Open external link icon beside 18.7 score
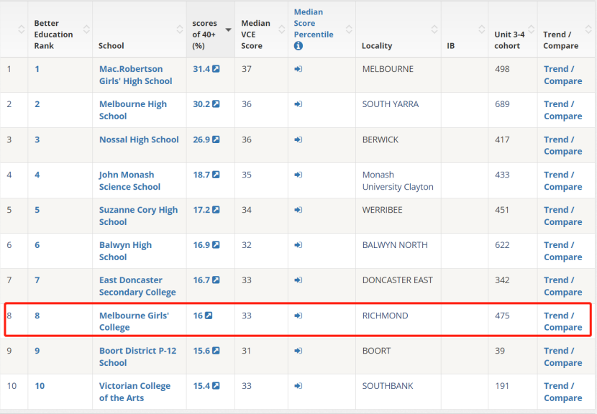This screenshot has width=597, height=414. coord(216,175)
